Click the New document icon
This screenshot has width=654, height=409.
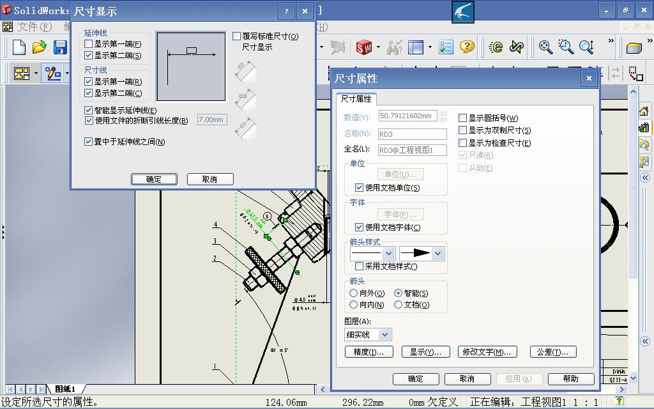(x=19, y=47)
